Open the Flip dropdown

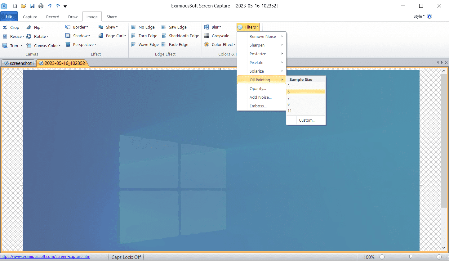click(35, 27)
